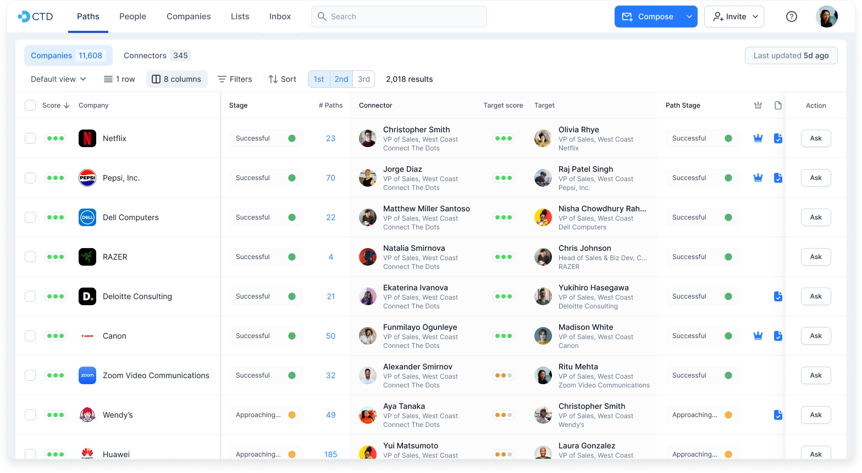
Task: Click the help question mark icon
Action: (791, 16)
